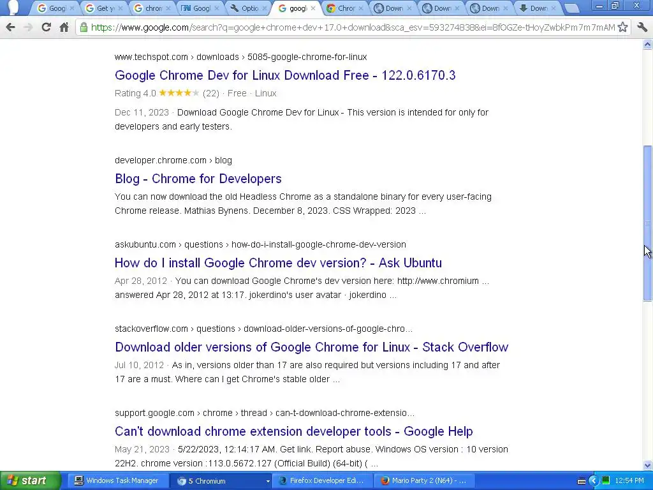Click the Chromium profile avatar icon

(x=13, y=7)
